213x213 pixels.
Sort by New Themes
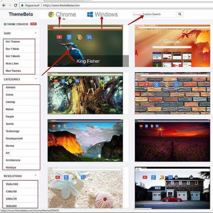coord(13,71)
